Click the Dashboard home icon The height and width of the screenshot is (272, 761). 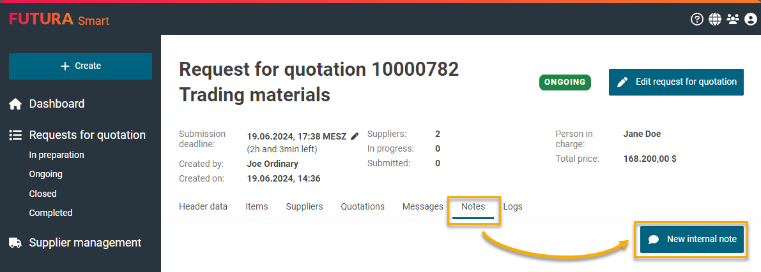point(16,104)
